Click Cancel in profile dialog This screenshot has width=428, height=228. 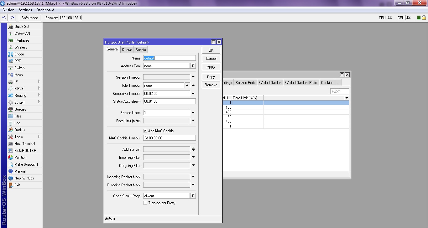point(211,58)
